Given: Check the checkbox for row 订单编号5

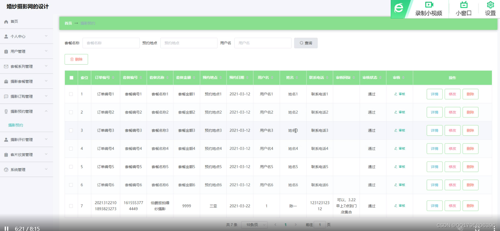Looking at the screenshot, I should click(71, 167).
